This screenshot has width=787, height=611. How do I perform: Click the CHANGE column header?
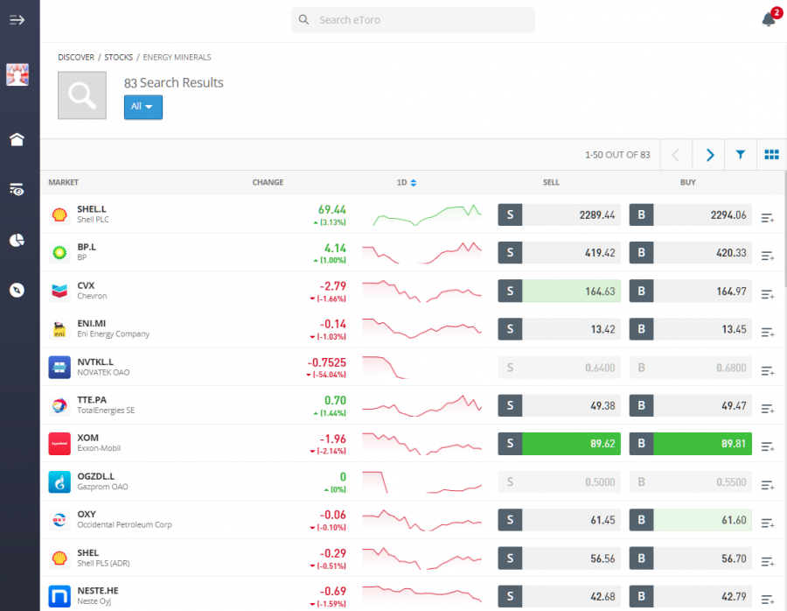coord(268,182)
